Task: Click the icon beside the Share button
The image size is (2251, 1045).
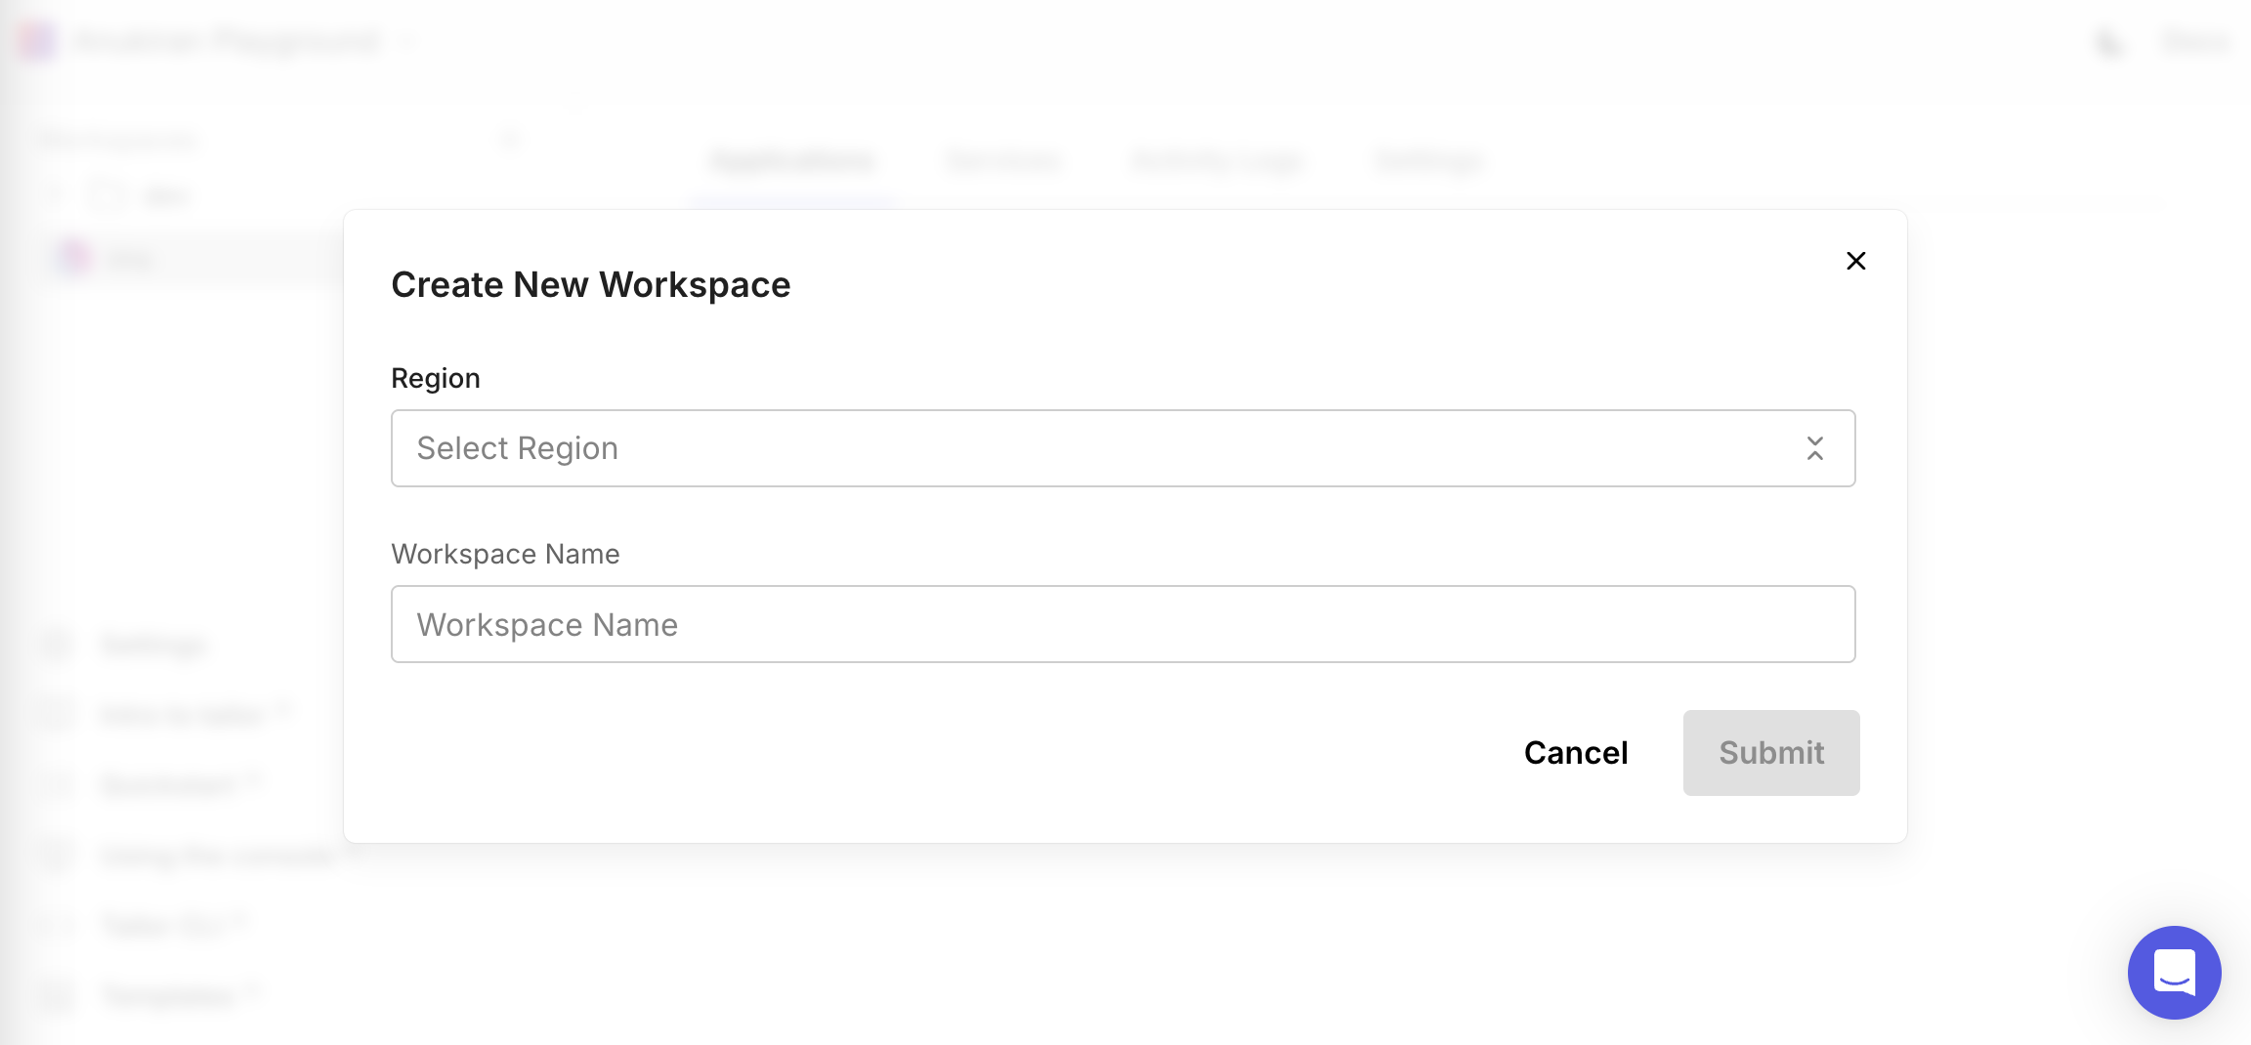Action: [2108, 42]
